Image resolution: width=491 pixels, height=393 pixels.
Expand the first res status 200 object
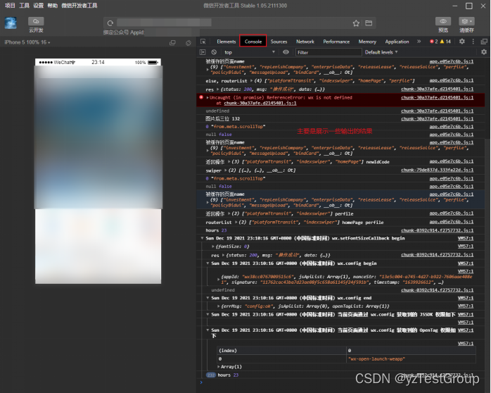point(217,89)
